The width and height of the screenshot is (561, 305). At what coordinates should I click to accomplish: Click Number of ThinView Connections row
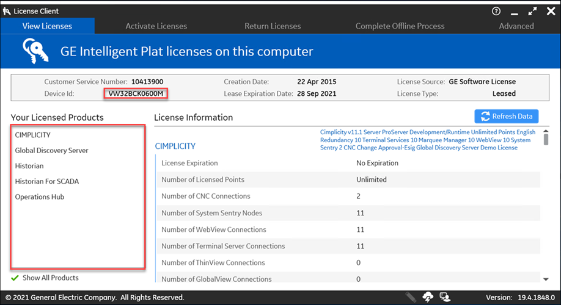348,262
